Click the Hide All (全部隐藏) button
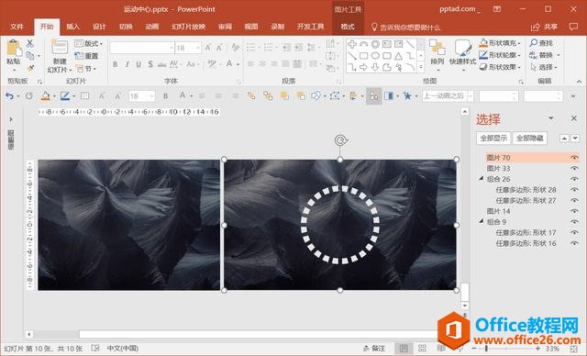 click(x=530, y=139)
